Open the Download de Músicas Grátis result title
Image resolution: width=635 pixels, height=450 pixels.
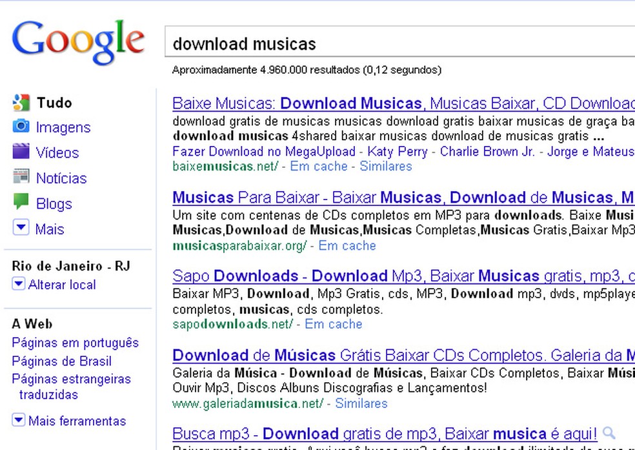403,356
